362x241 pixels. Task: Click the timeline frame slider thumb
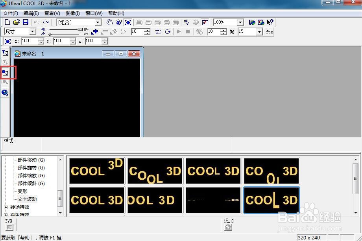pos(80,29)
